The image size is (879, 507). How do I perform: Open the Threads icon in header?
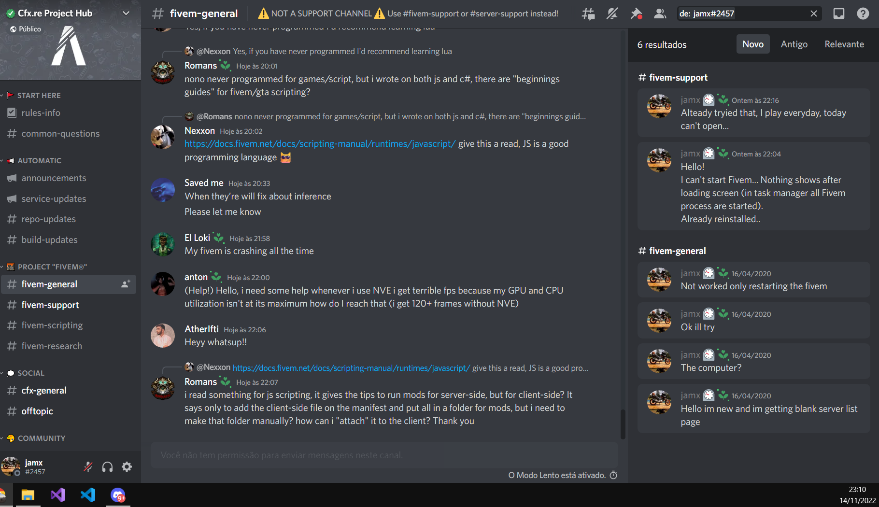588,14
